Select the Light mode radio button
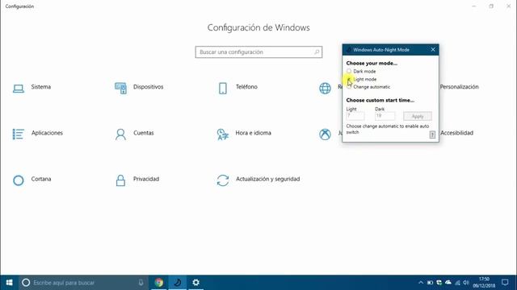This screenshot has height=290, width=517. (x=349, y=79)
